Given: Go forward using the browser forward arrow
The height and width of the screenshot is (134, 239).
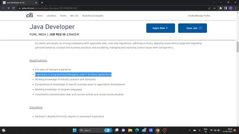Looking at the screenshot, I should pos(8,8).
